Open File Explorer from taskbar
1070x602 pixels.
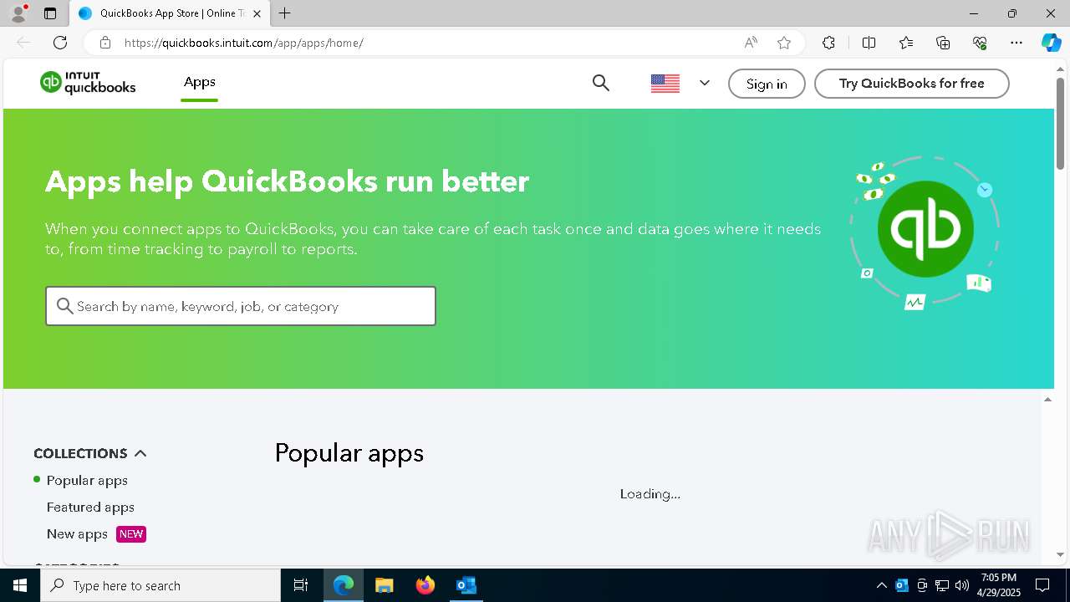coord(384,585)
